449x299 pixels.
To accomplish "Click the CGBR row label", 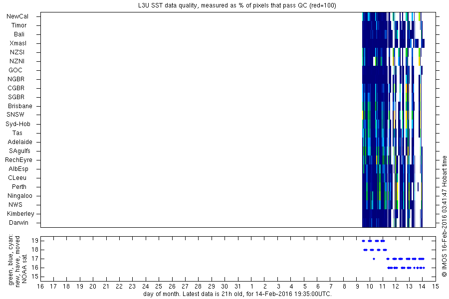I will click(x=16, y=88).
